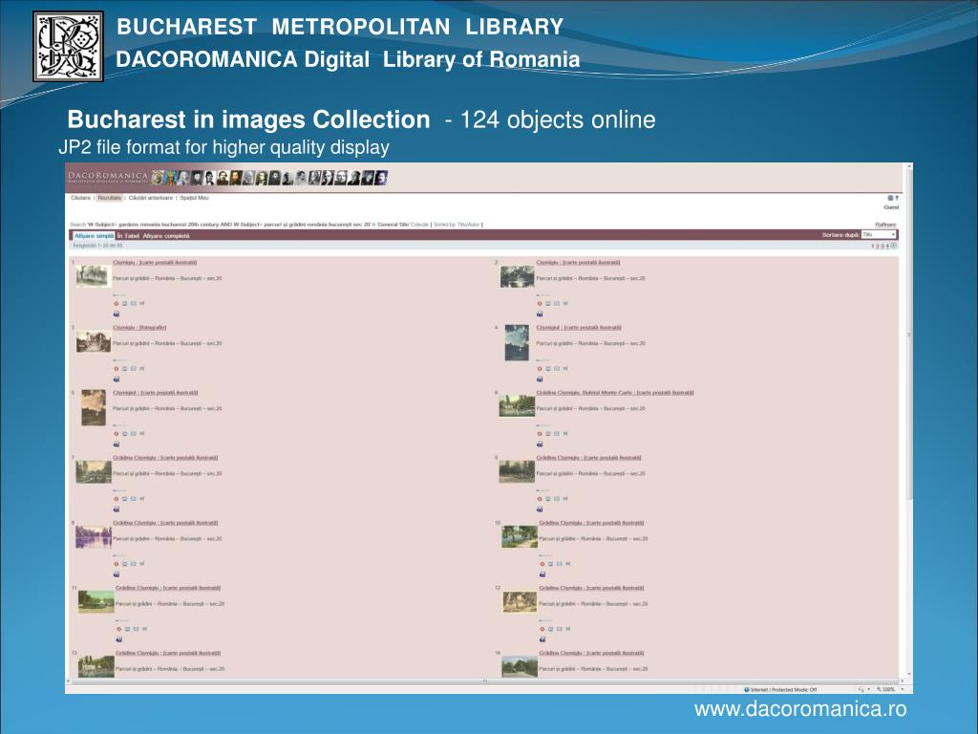The height and width of the screenshot is (734, 978).
Task: Click the Rafinare link
Action: pos(885,224)
